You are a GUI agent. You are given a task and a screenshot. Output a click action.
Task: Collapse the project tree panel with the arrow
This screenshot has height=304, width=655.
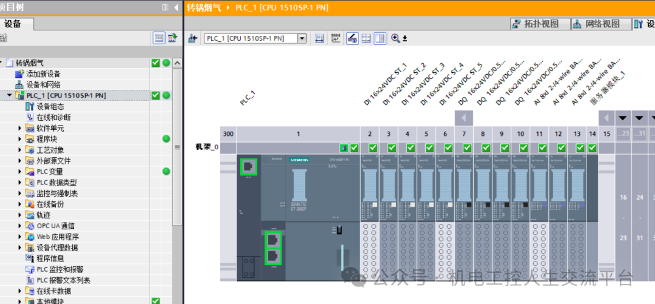click(x=176, y=7)
